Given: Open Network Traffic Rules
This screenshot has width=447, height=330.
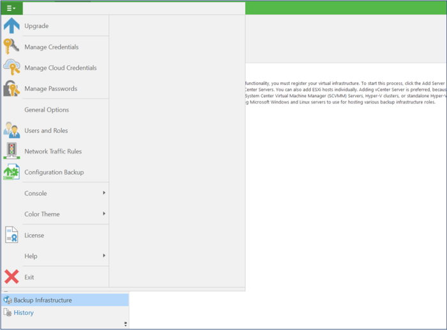Looking at the screenshot, I should pos(53,152).
